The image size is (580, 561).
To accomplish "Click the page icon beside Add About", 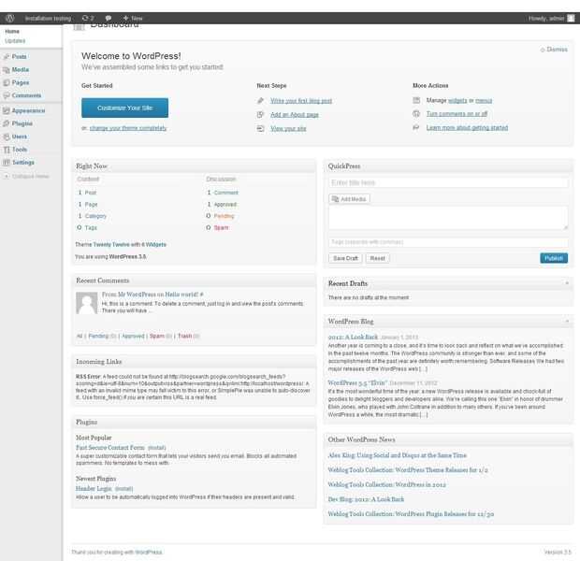I will [x=260, y=115].
